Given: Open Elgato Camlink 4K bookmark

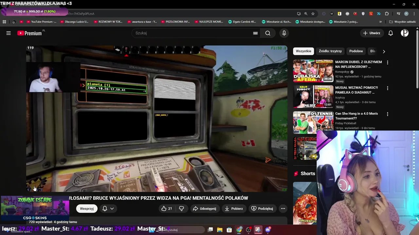Looking at the screenshot, I should (242, 22).
